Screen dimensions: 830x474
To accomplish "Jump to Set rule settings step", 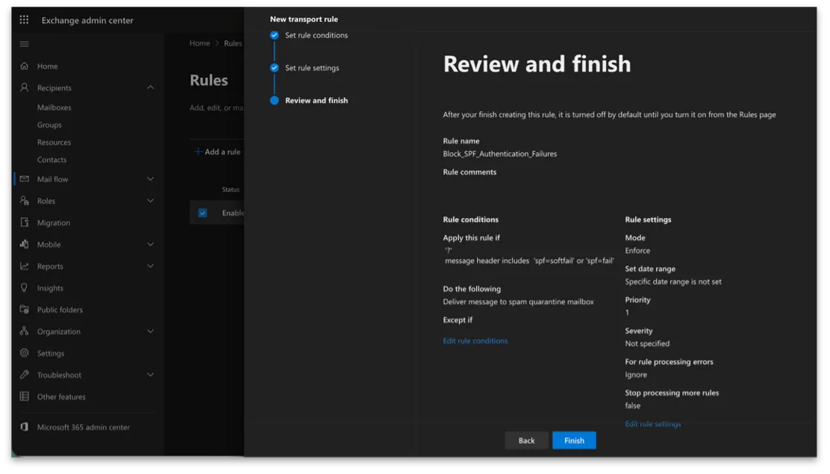I will click(312, 68).
